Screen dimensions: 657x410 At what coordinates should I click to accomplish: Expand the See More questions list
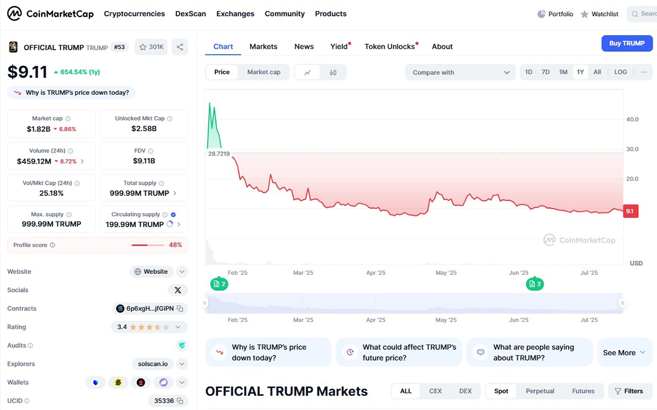tap(624, 353)
